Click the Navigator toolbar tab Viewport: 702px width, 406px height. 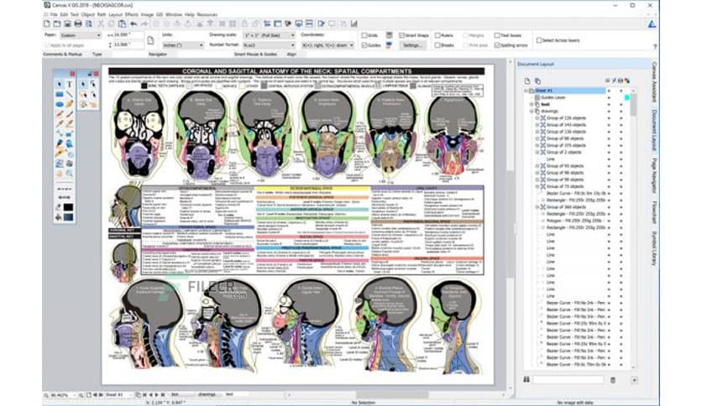(158, 54)
